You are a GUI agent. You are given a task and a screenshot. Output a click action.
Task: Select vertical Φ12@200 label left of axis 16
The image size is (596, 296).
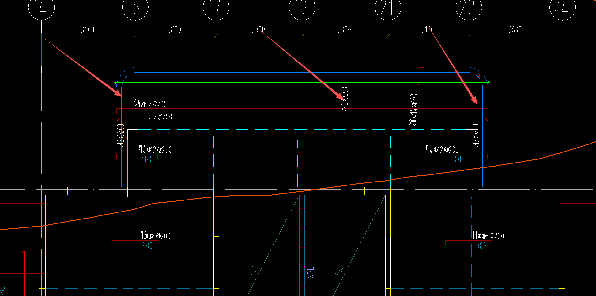tap(121, 136)
